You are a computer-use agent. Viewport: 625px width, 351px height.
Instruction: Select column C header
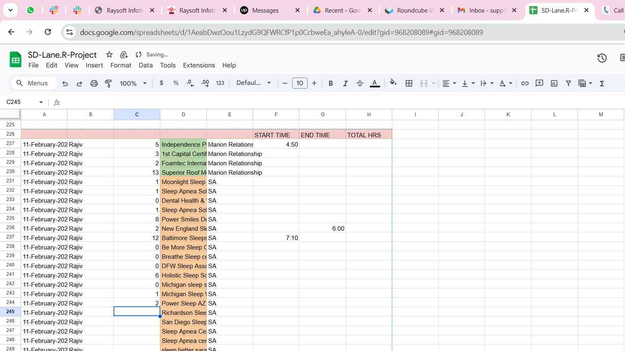click(x=137, y=115)
